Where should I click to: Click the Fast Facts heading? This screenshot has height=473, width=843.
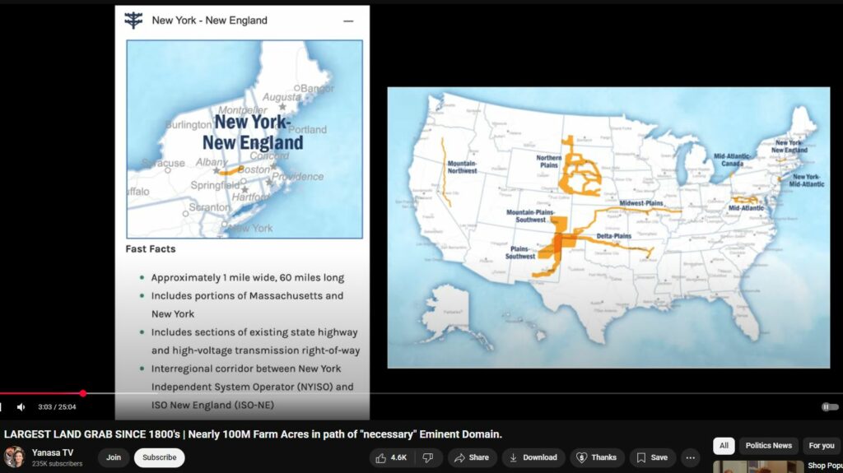[x=151, y=249]
